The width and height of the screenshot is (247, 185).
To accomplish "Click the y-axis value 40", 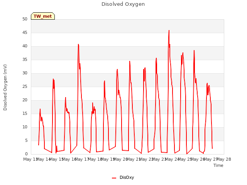I will click(x=25, y=46).
